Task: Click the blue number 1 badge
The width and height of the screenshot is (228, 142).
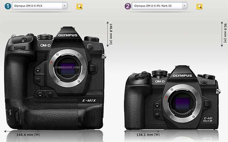Action: pyautogui.click(x=7, y=6)
